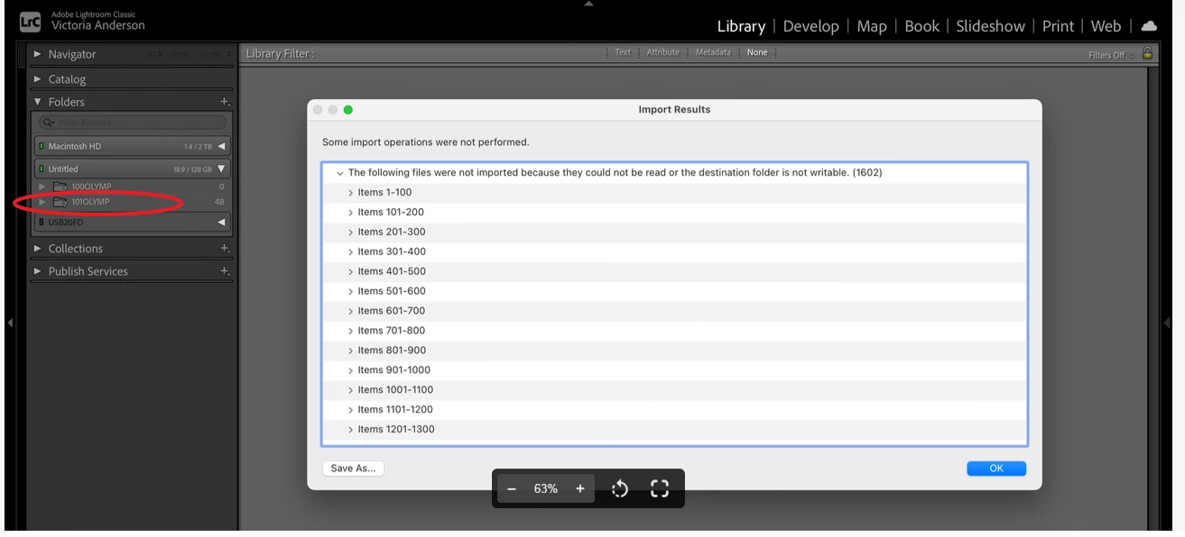
Task: Go to the Slideshow module
Action: [990, 26]
